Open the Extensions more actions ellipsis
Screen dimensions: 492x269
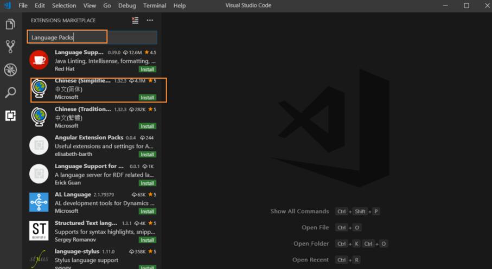(150, 21)
